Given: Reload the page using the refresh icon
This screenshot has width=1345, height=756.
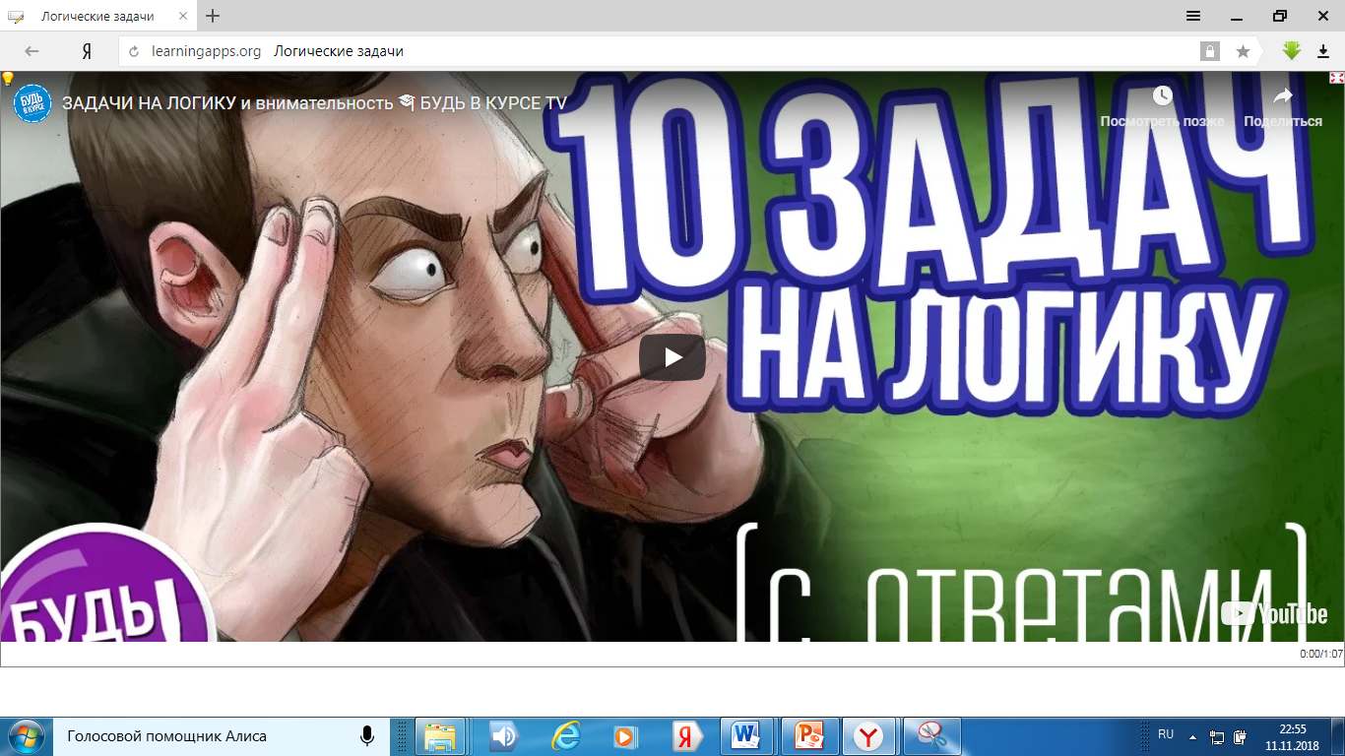Looking at the screenshot, I should click(135, 51).
